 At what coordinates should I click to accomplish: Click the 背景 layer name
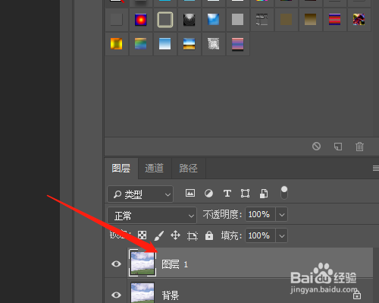pos(171,295)
